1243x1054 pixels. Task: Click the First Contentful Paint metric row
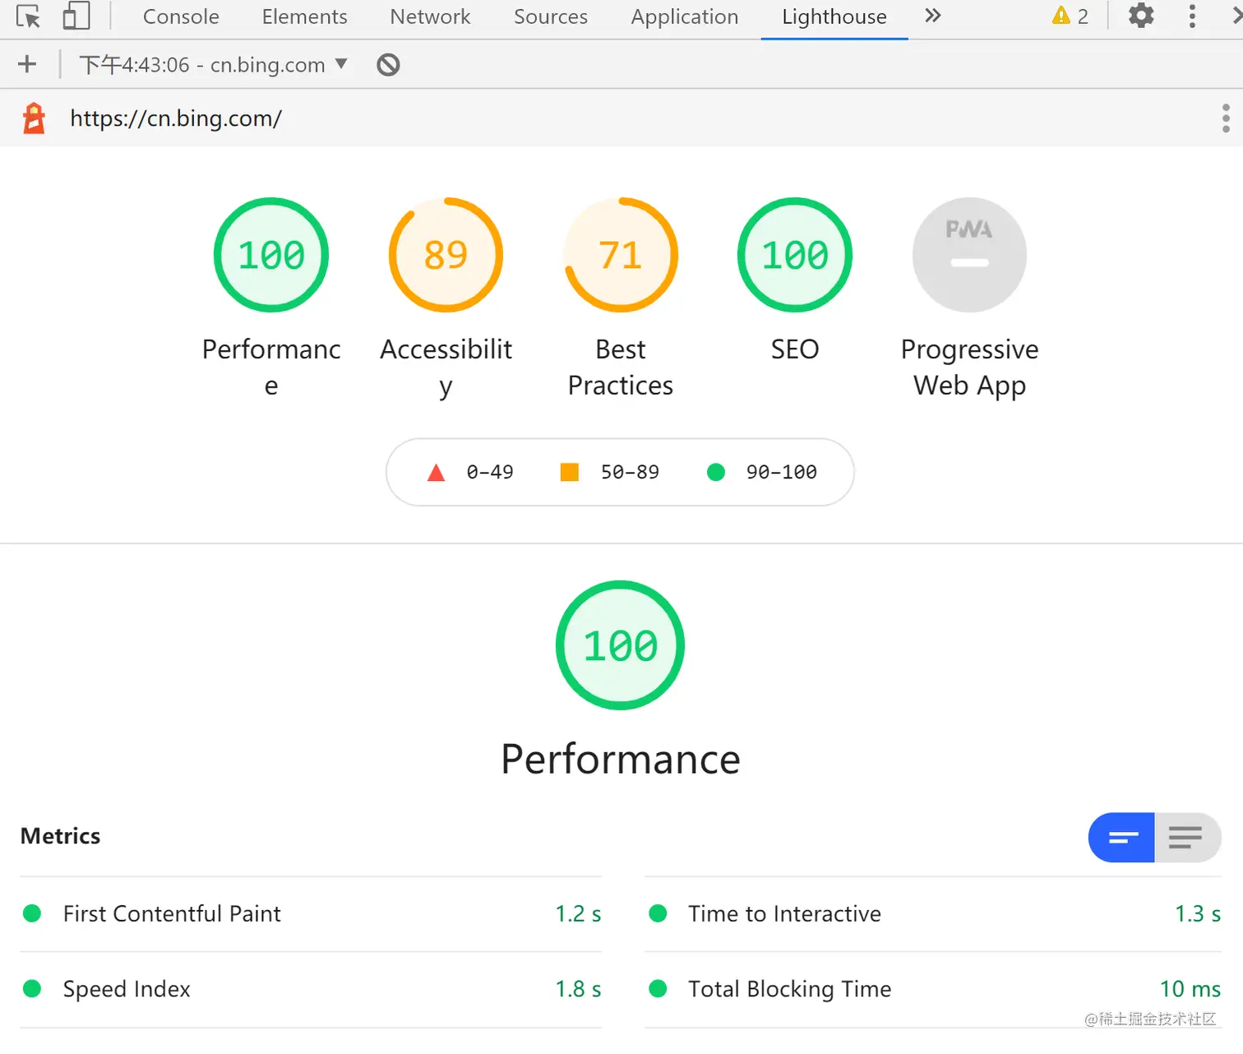pos(311,914)
